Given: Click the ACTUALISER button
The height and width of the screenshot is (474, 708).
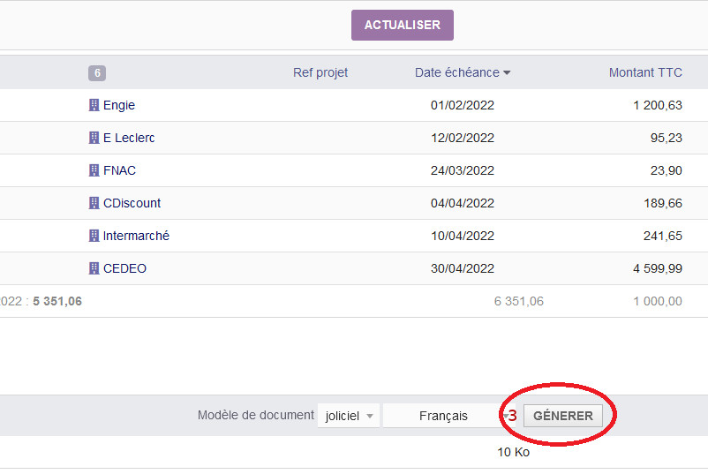Looking at the screenshot, I should [403, 25].
